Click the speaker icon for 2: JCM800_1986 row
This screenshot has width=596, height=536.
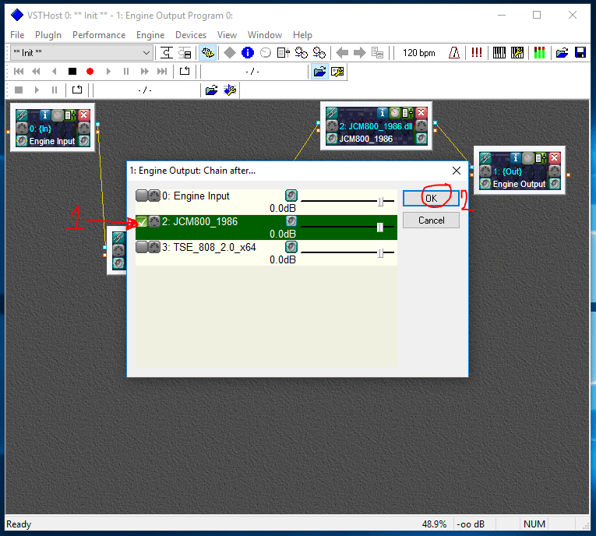(x=291, y=220)
